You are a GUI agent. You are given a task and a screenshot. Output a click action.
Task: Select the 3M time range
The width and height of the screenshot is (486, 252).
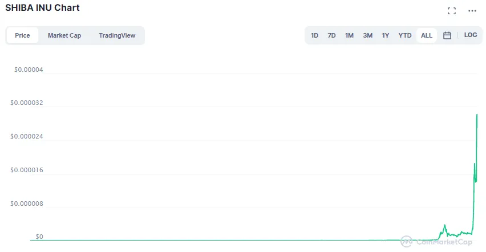pyautogui.click(x=367, y=35)
